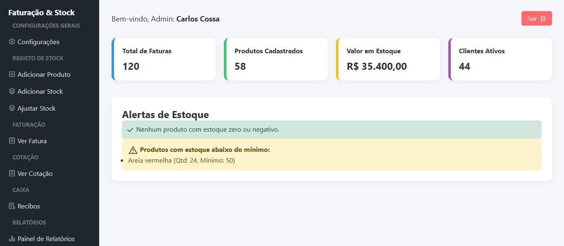The width and height of the screenshot is (564, 246).
Task: Click the Ajustar Stock icon
Action: [x=11, y=108]
